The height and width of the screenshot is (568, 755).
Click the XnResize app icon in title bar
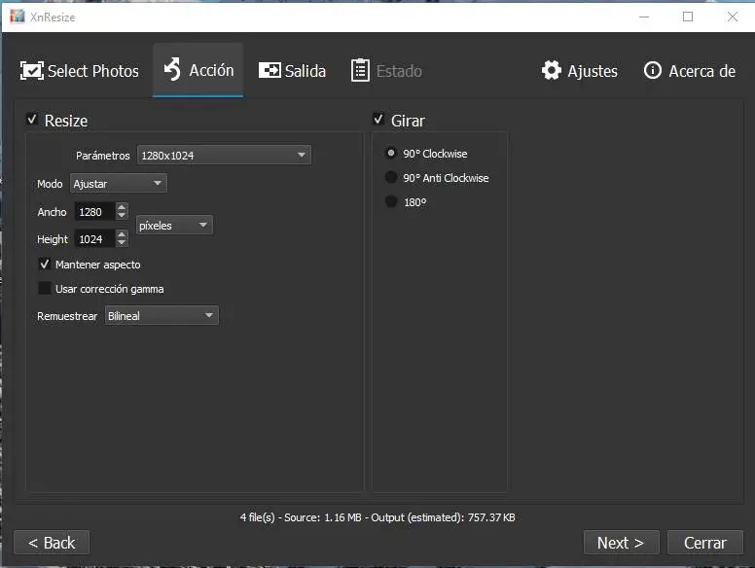[18, 17]
